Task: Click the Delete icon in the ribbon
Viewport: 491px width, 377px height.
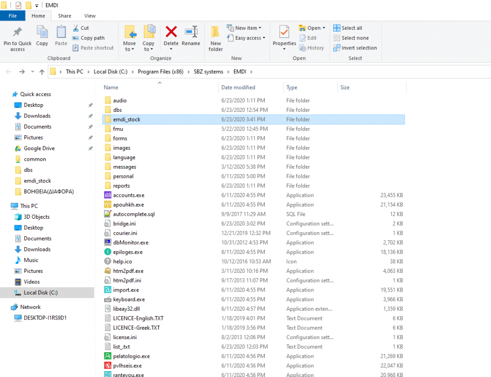Action: pyautogui.click(x=171, y=32)
